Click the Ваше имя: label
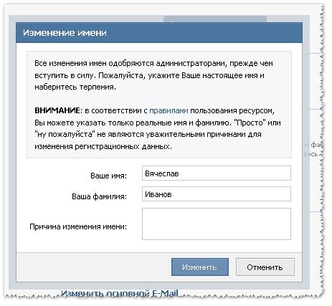332x306 pixels. [108, 176]
